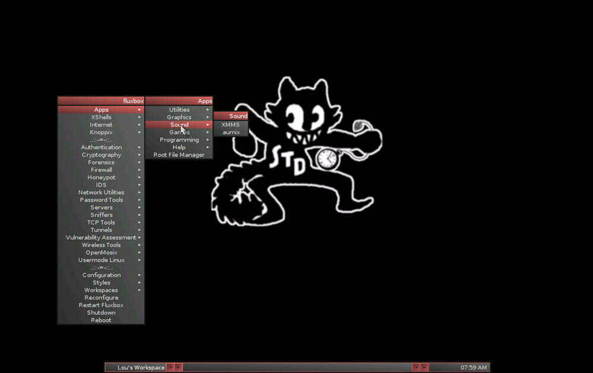The image size is (593, 373).
Task: Open the Cryptography submenu
Action: tap(101, 155)
